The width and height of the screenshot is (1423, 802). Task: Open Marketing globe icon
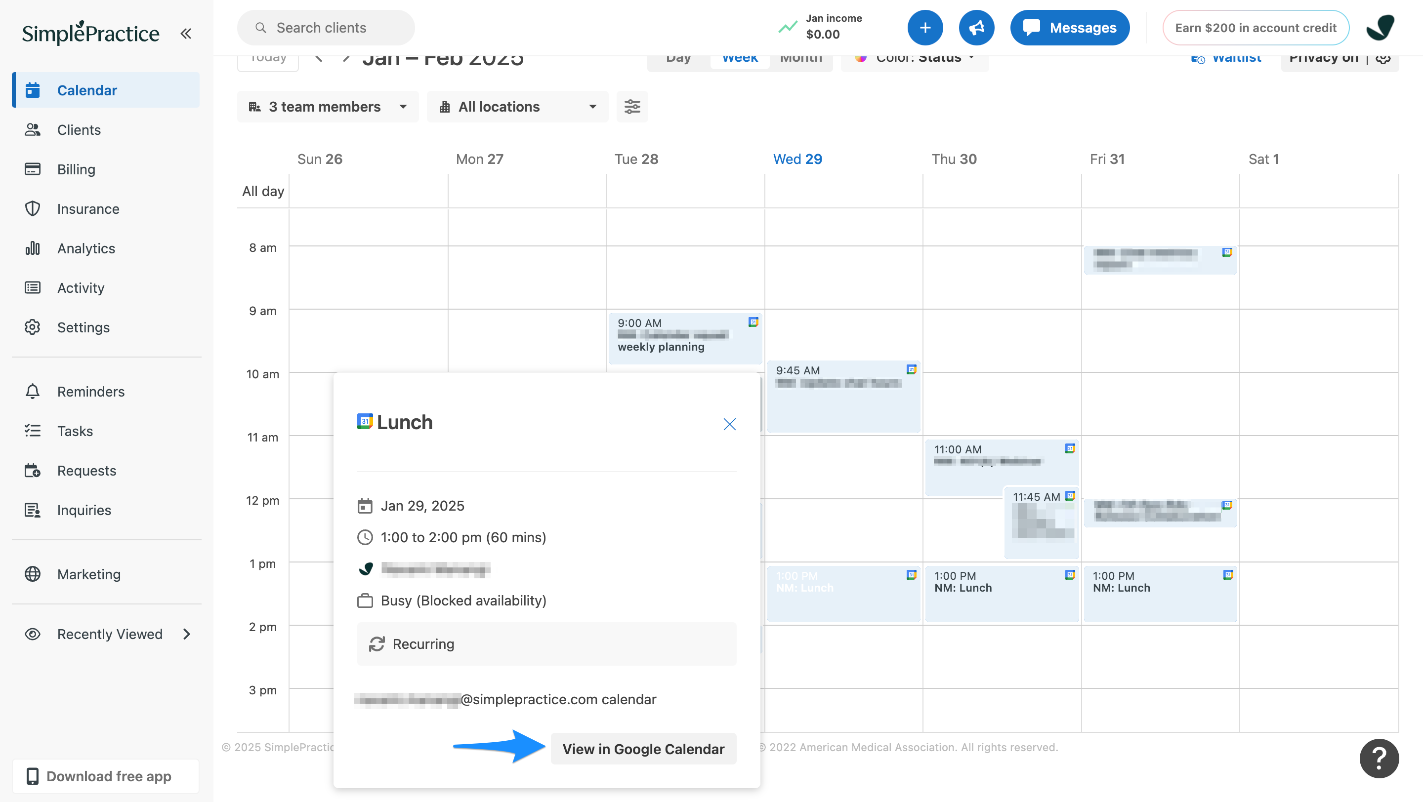click(x=33, y=574)
